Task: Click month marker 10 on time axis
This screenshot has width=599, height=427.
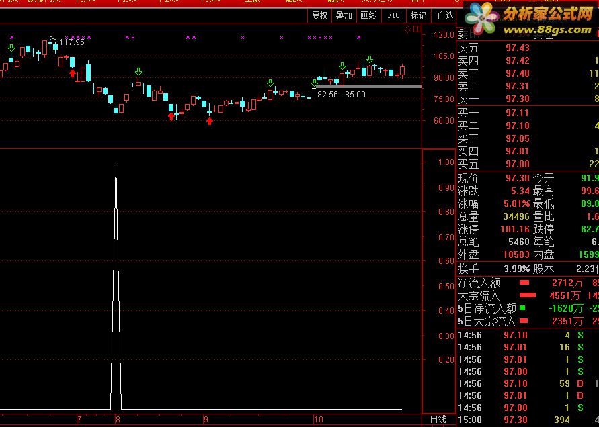Action: [318, 420]
